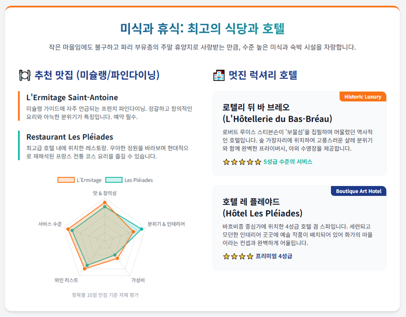
Task: Click the 프리미엄 4성급 label
Action: (x=274, y=256)
